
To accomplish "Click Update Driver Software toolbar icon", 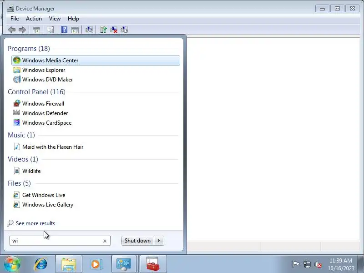I will [103, 30].
